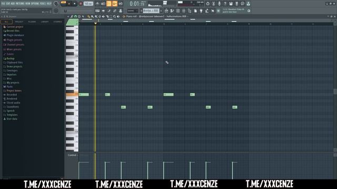Select the Draw pencil tool
This screenshot has height=189, width=337.
(x=88, y=16)
